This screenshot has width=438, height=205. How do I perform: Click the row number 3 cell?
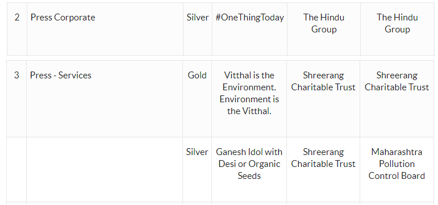coord(17,99)
